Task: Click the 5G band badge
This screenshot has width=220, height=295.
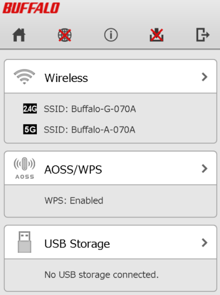Action: (30, 129)
